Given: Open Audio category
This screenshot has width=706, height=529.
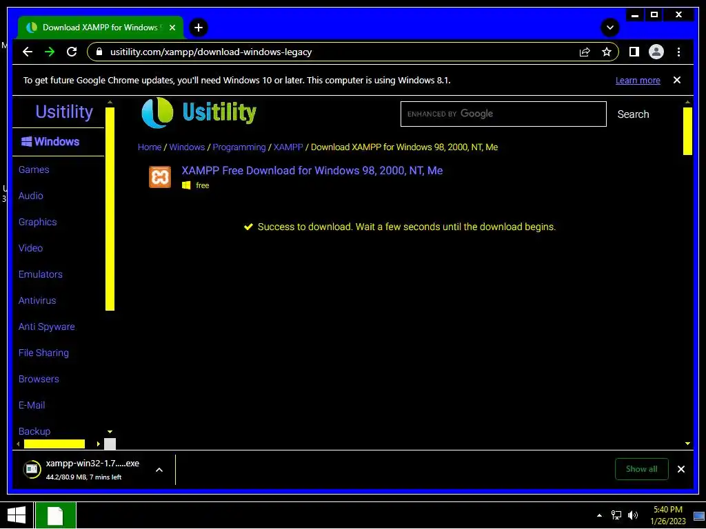Looking at the screenshot, I should 30,196.
